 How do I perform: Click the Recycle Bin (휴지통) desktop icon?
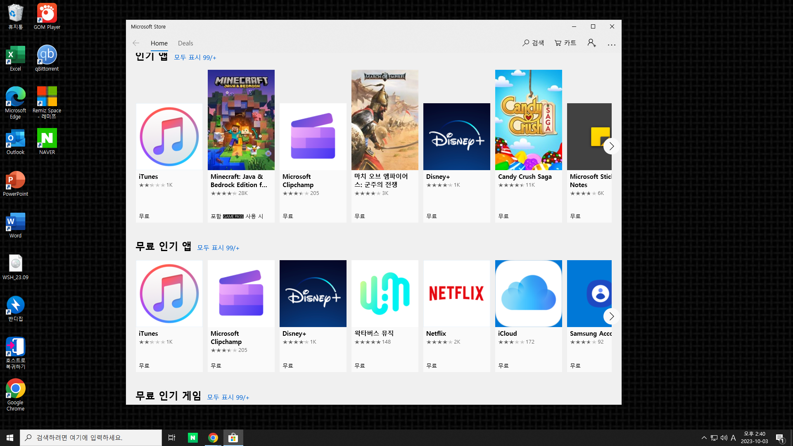[16, 17]
